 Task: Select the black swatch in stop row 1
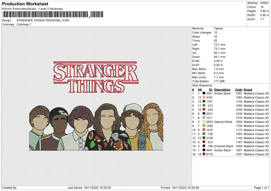coord(204,93)
